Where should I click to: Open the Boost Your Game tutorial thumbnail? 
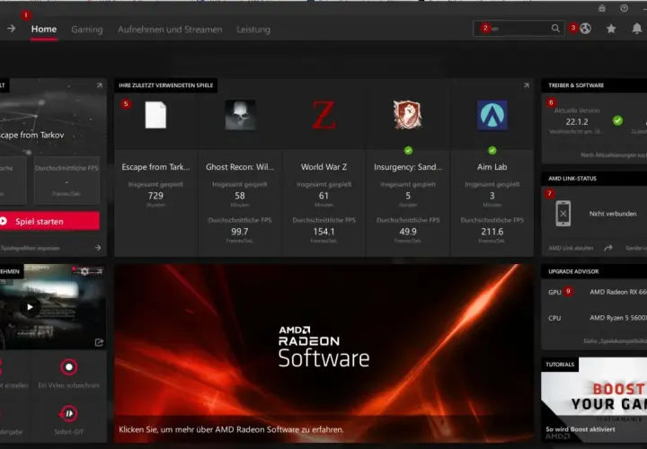(594, 400)
